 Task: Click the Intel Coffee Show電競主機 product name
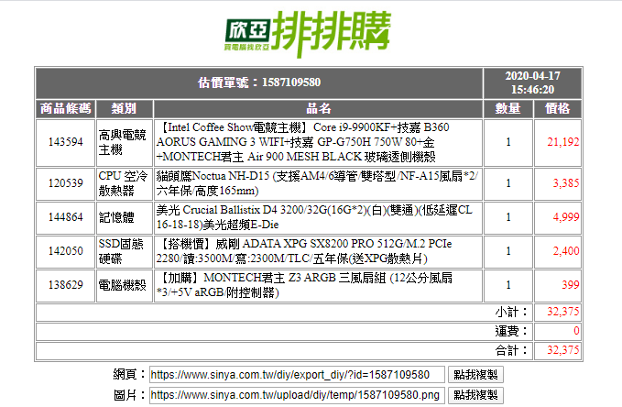[x=303, y=142]
